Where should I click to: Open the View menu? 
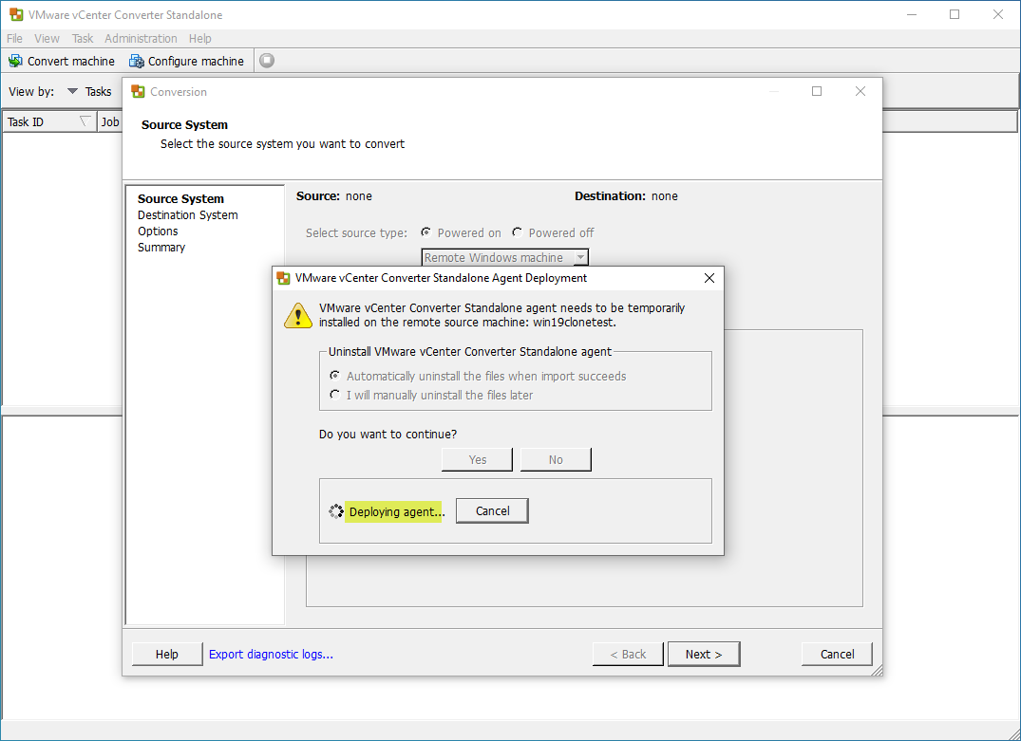point(47,38)
